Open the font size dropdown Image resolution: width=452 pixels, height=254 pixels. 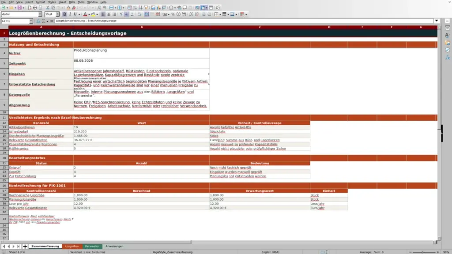click(x=57, y=15)
